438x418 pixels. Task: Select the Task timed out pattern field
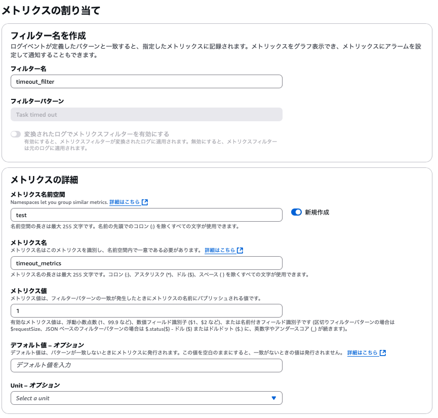point(146,114)
